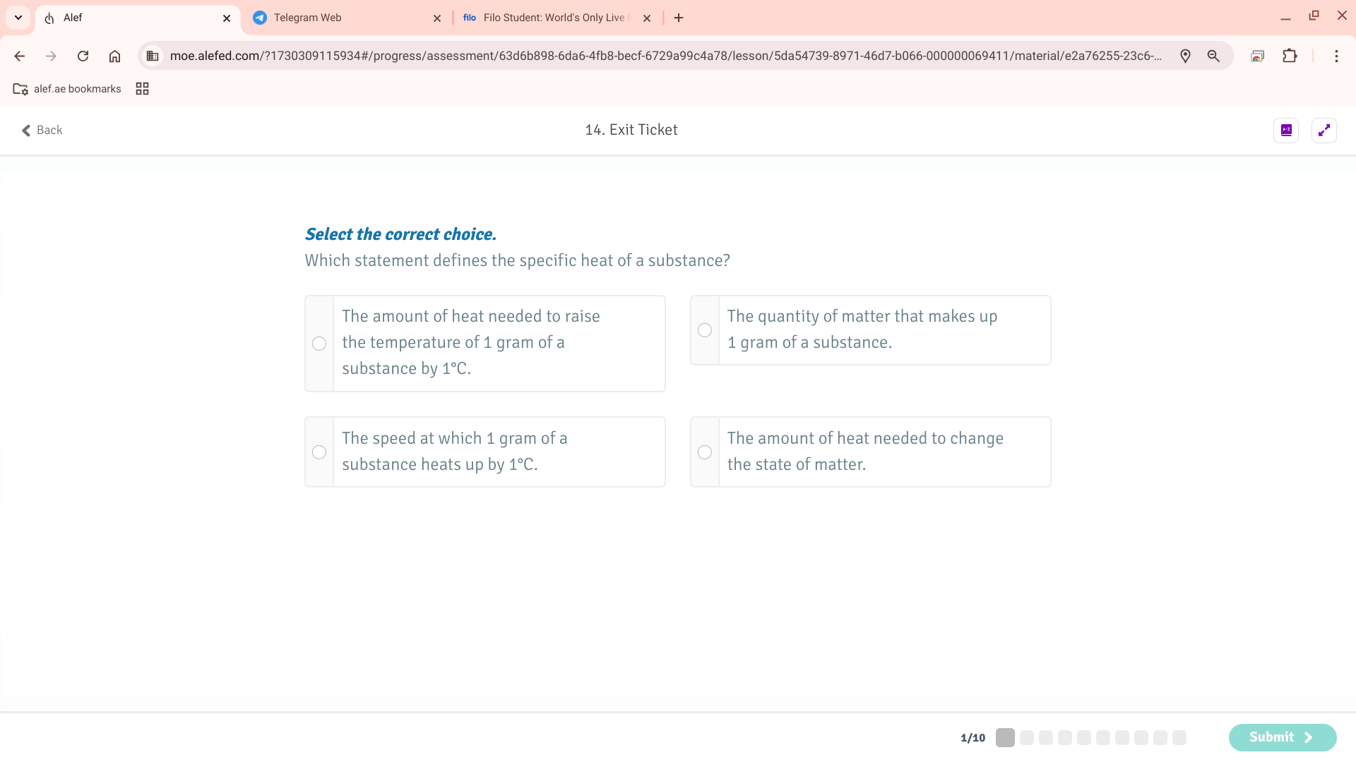Open alef.ae bookmarks folder

[67, 89]
